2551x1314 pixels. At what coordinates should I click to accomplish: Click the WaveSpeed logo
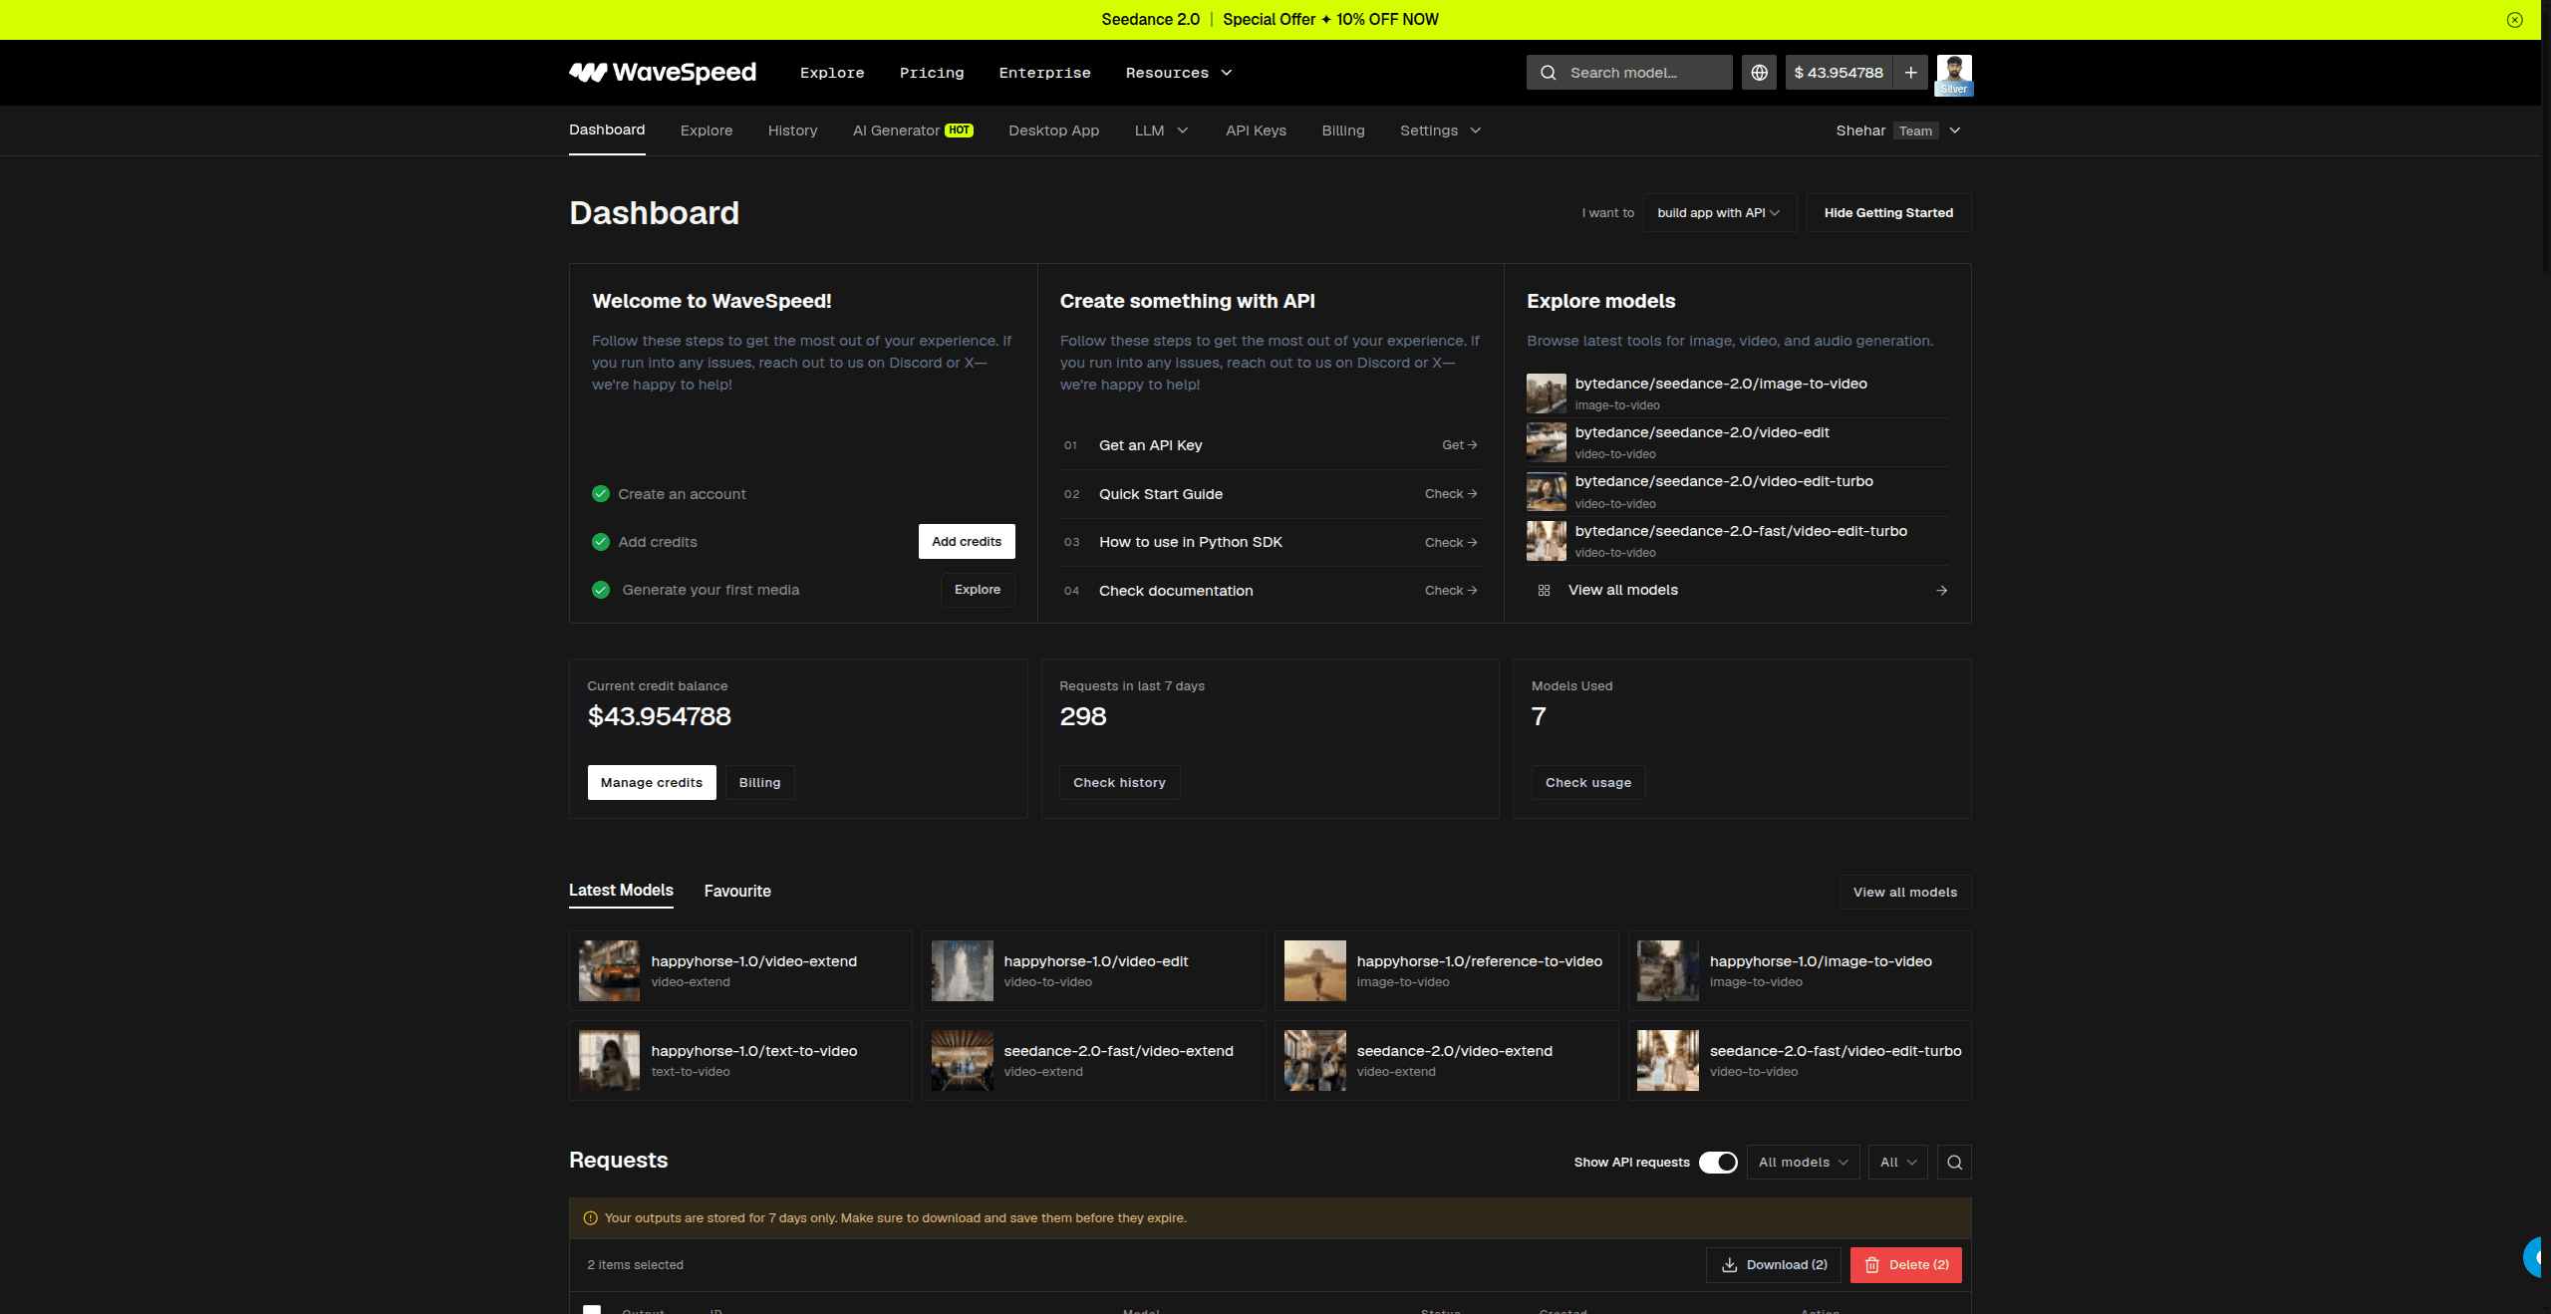click(662, 72)
